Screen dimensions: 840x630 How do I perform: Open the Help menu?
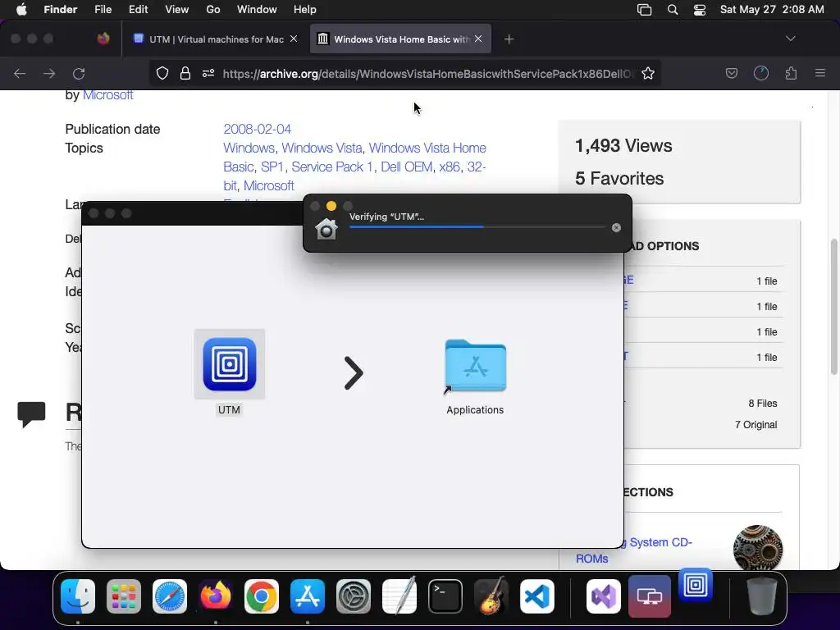tap(305, 10)
